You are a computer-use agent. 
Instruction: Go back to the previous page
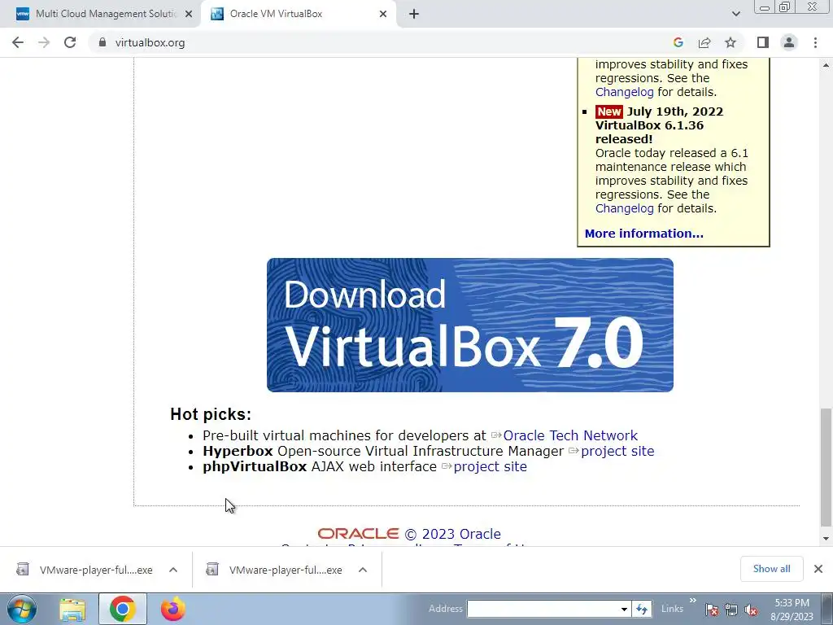(x=18, y=42)
